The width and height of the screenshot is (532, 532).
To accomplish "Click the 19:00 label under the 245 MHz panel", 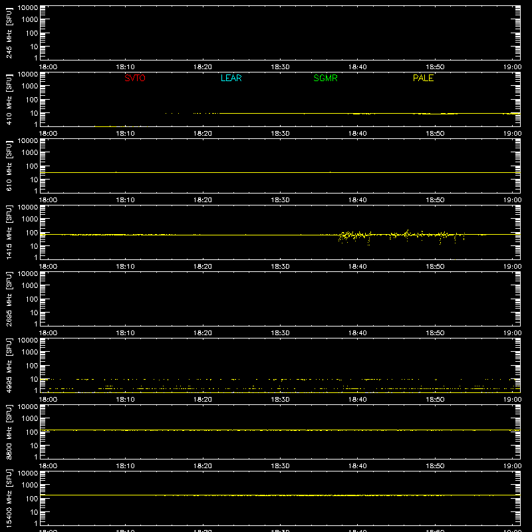I will pos(512,67).
